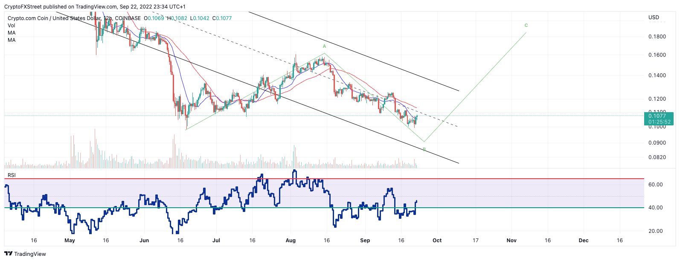The height and width of the screenshot is (261, 680).
Task: Click the COINBASE exchange label
Action: point(128,18)
